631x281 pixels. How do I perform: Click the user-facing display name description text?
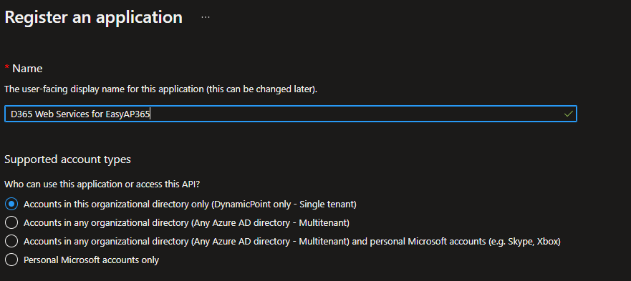coord(161,89)
